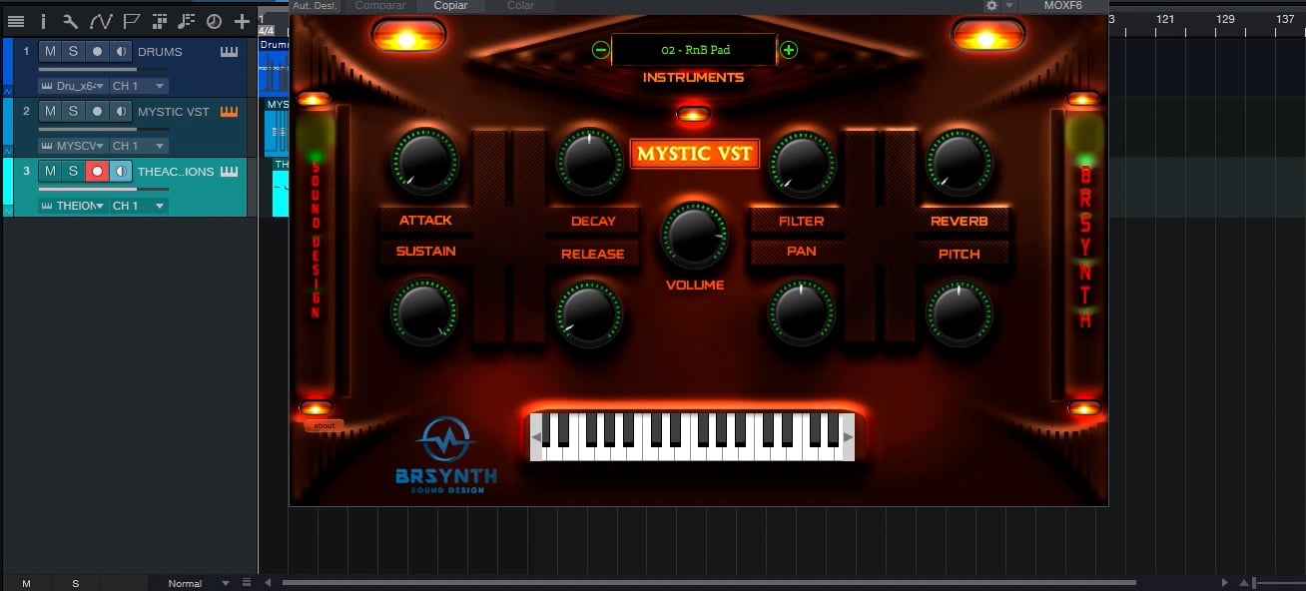Open the track inspector info icon
Image resolution: width=1306 pixels, height=591 pixels.
point(43,21)
